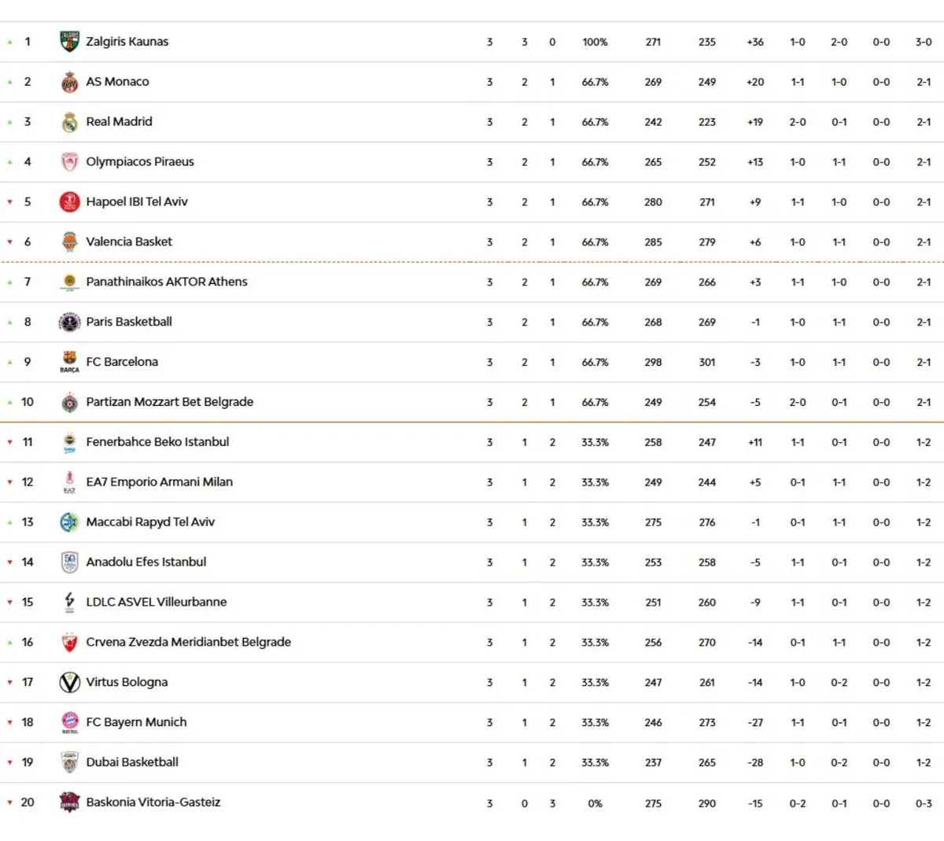944x841 pixels.
Task: Click the FC Barcelona crest
Action: coord(69,362)
